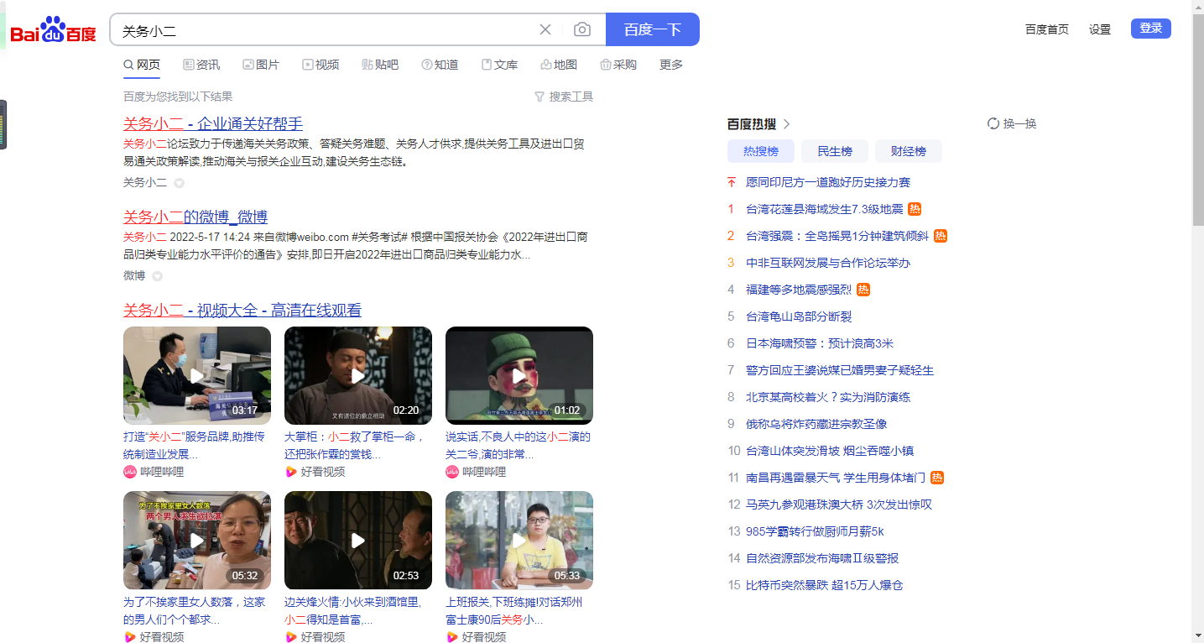Play the 03:17 customs officer video
Screen dimensions: 1204x643
197,375
